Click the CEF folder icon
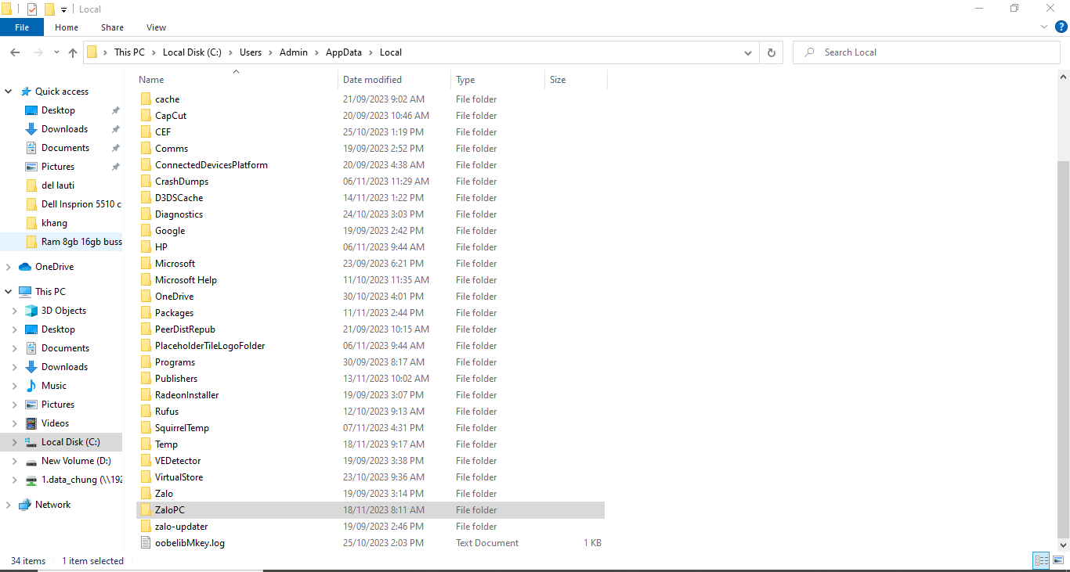This screenshot has height=572, width=1070. (x=146, y=132)
